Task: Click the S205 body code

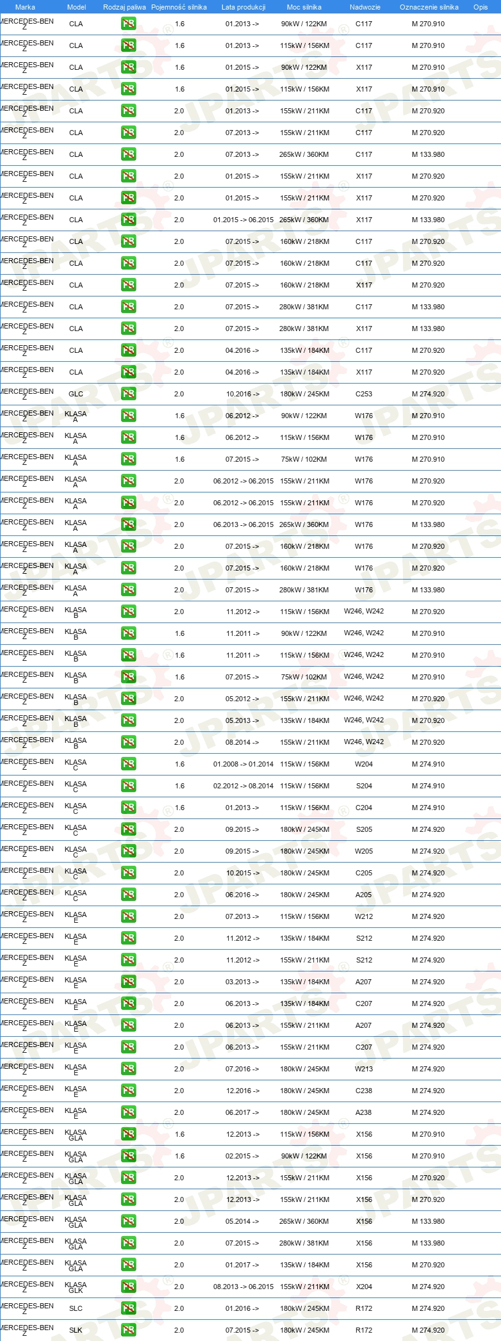Action: (x=364, y=829)
